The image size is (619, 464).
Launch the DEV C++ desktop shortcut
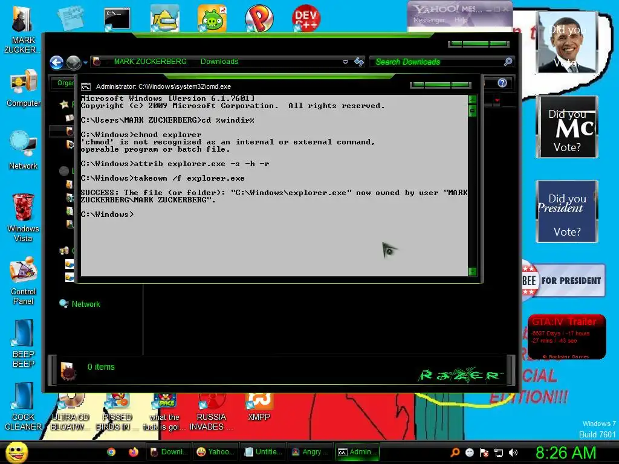pyautogui.click(x=306, y=18)
